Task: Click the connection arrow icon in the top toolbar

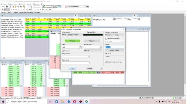Action: (x=3, y=7)
